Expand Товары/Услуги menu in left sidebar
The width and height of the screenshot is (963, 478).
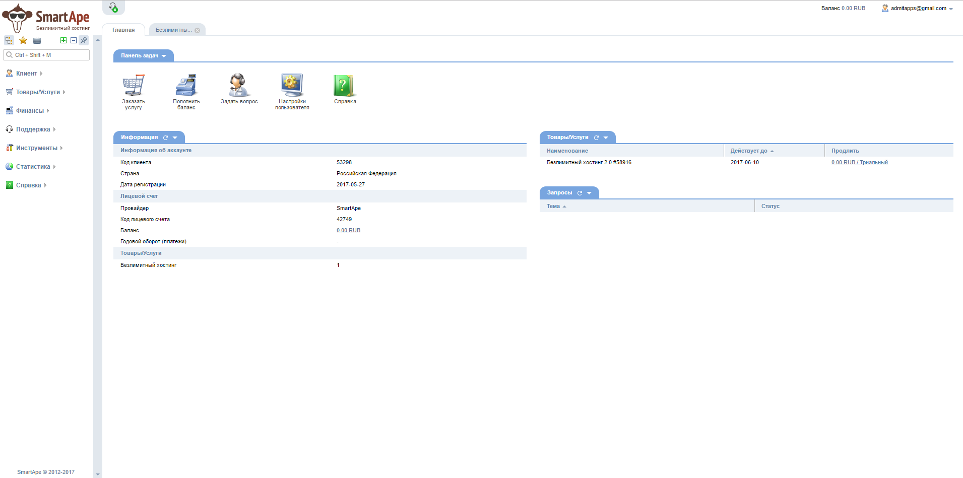35,92
